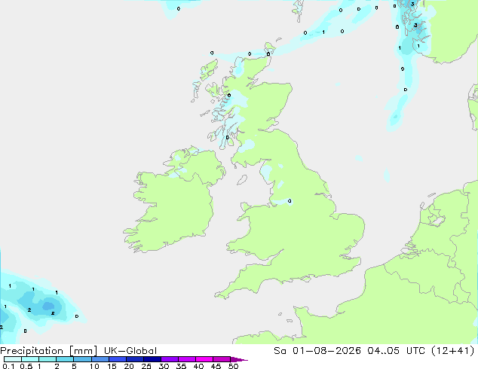Click the 'Precipitation [mm]' title text
This screenshot has width=478, height=369.
point(49,351)
